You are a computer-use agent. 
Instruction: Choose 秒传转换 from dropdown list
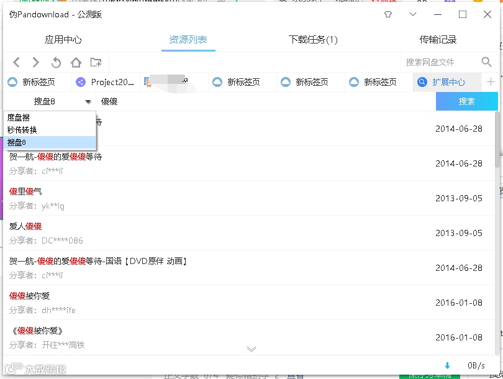pos(50,130)
